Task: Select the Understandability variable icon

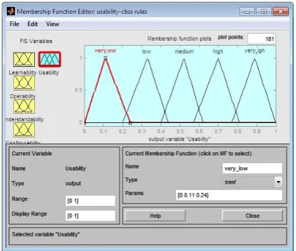Action: click(x=24, y=106)
